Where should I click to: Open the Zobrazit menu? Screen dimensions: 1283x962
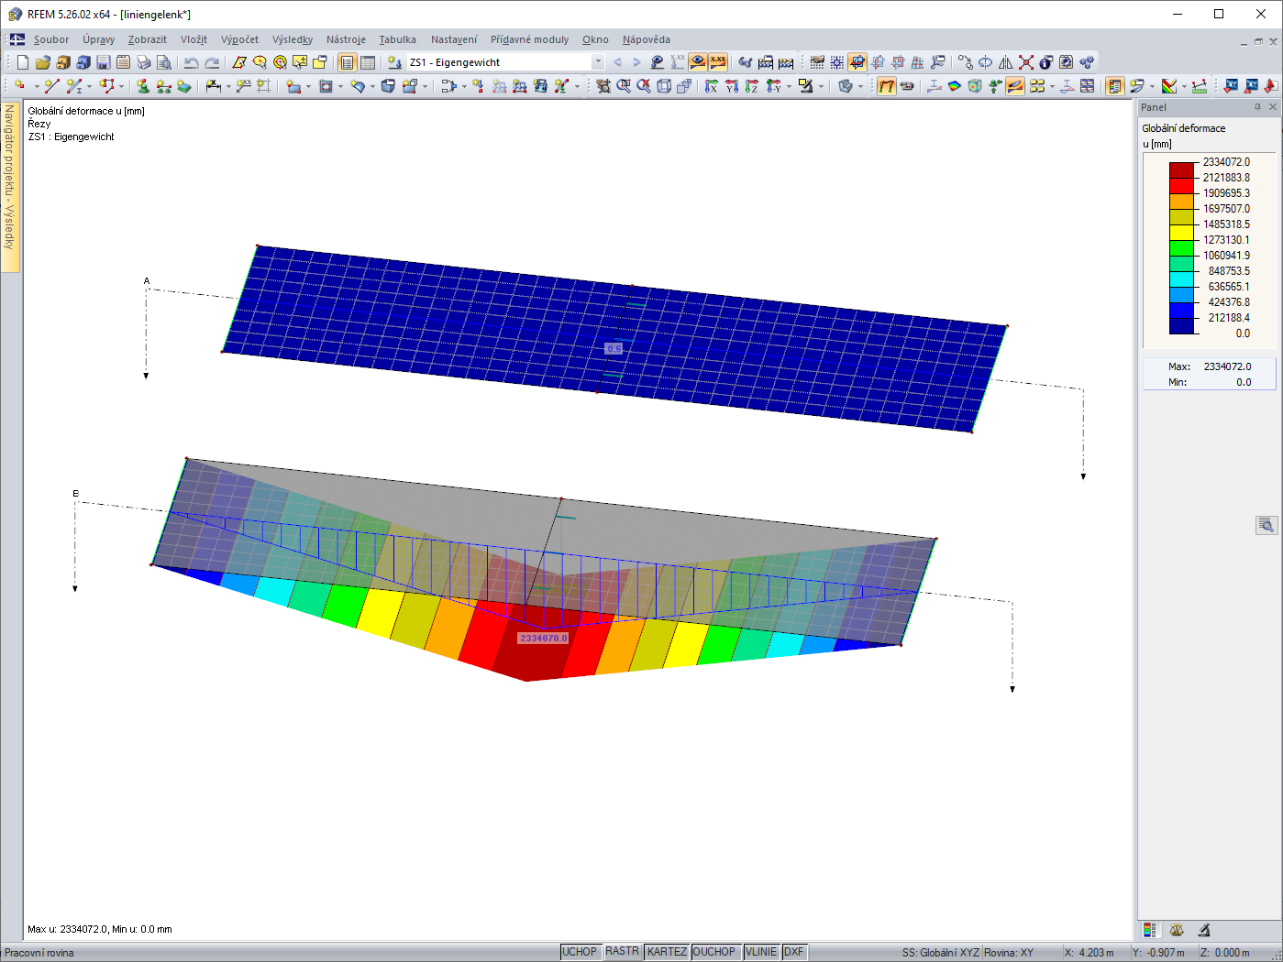click(x=148, y=39)
